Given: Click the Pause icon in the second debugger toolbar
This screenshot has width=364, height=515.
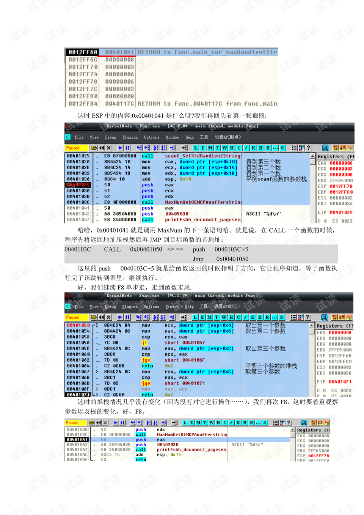Looking at the screenshot, I should 127,317.
